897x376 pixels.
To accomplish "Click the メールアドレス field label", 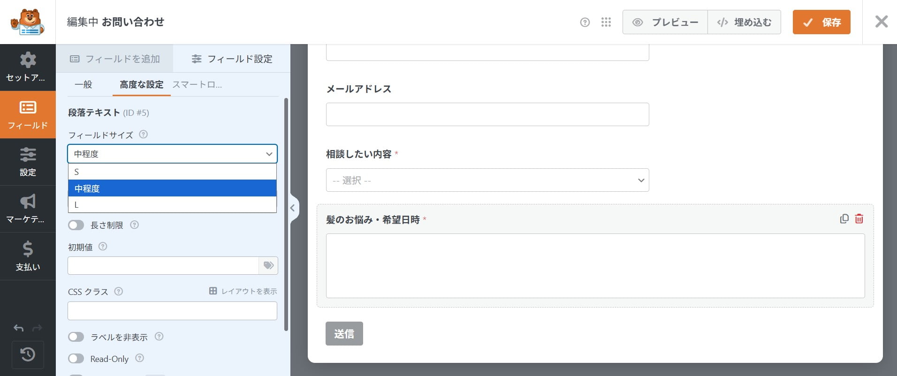I will coord(358,89).
